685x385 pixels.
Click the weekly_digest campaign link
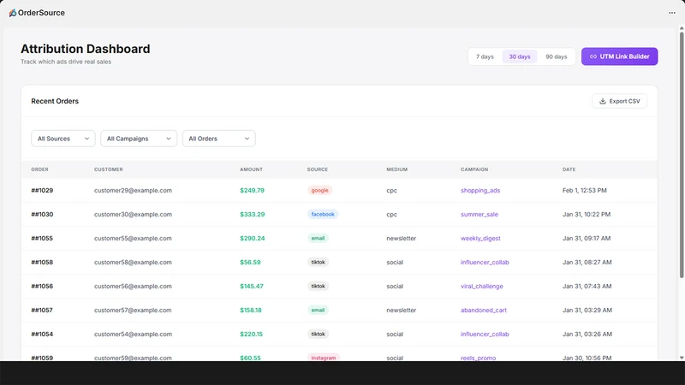coord(480,239)
